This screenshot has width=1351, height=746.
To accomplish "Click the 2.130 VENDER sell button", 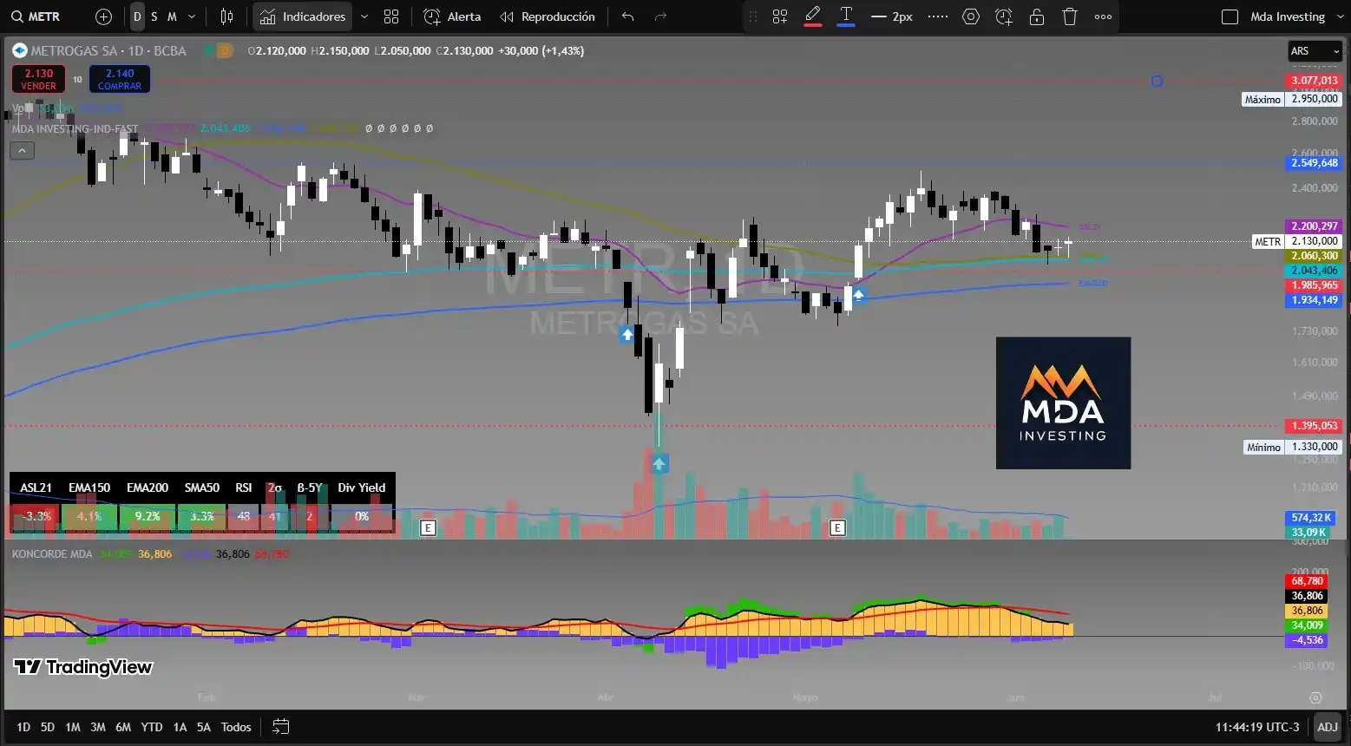I will (x=38, y=79).
